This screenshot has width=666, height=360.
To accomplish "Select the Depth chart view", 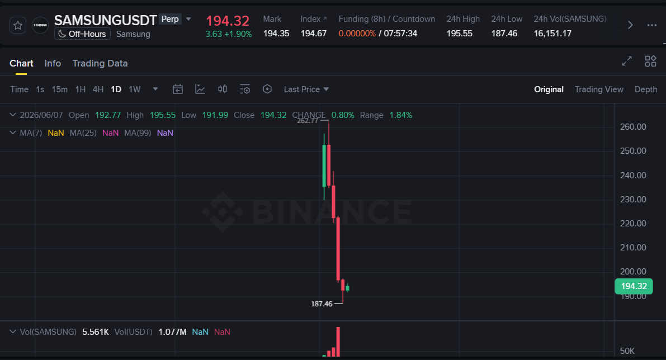I will click(x=646, y=89).
